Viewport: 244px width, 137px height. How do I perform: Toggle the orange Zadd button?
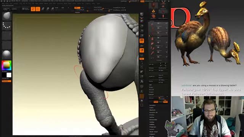pyautogui.click(x=77, y=8)
